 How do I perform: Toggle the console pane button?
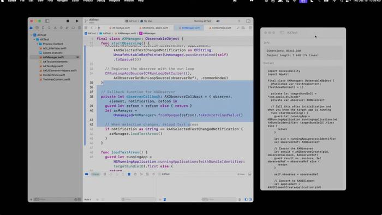click(x=250, y=200)
